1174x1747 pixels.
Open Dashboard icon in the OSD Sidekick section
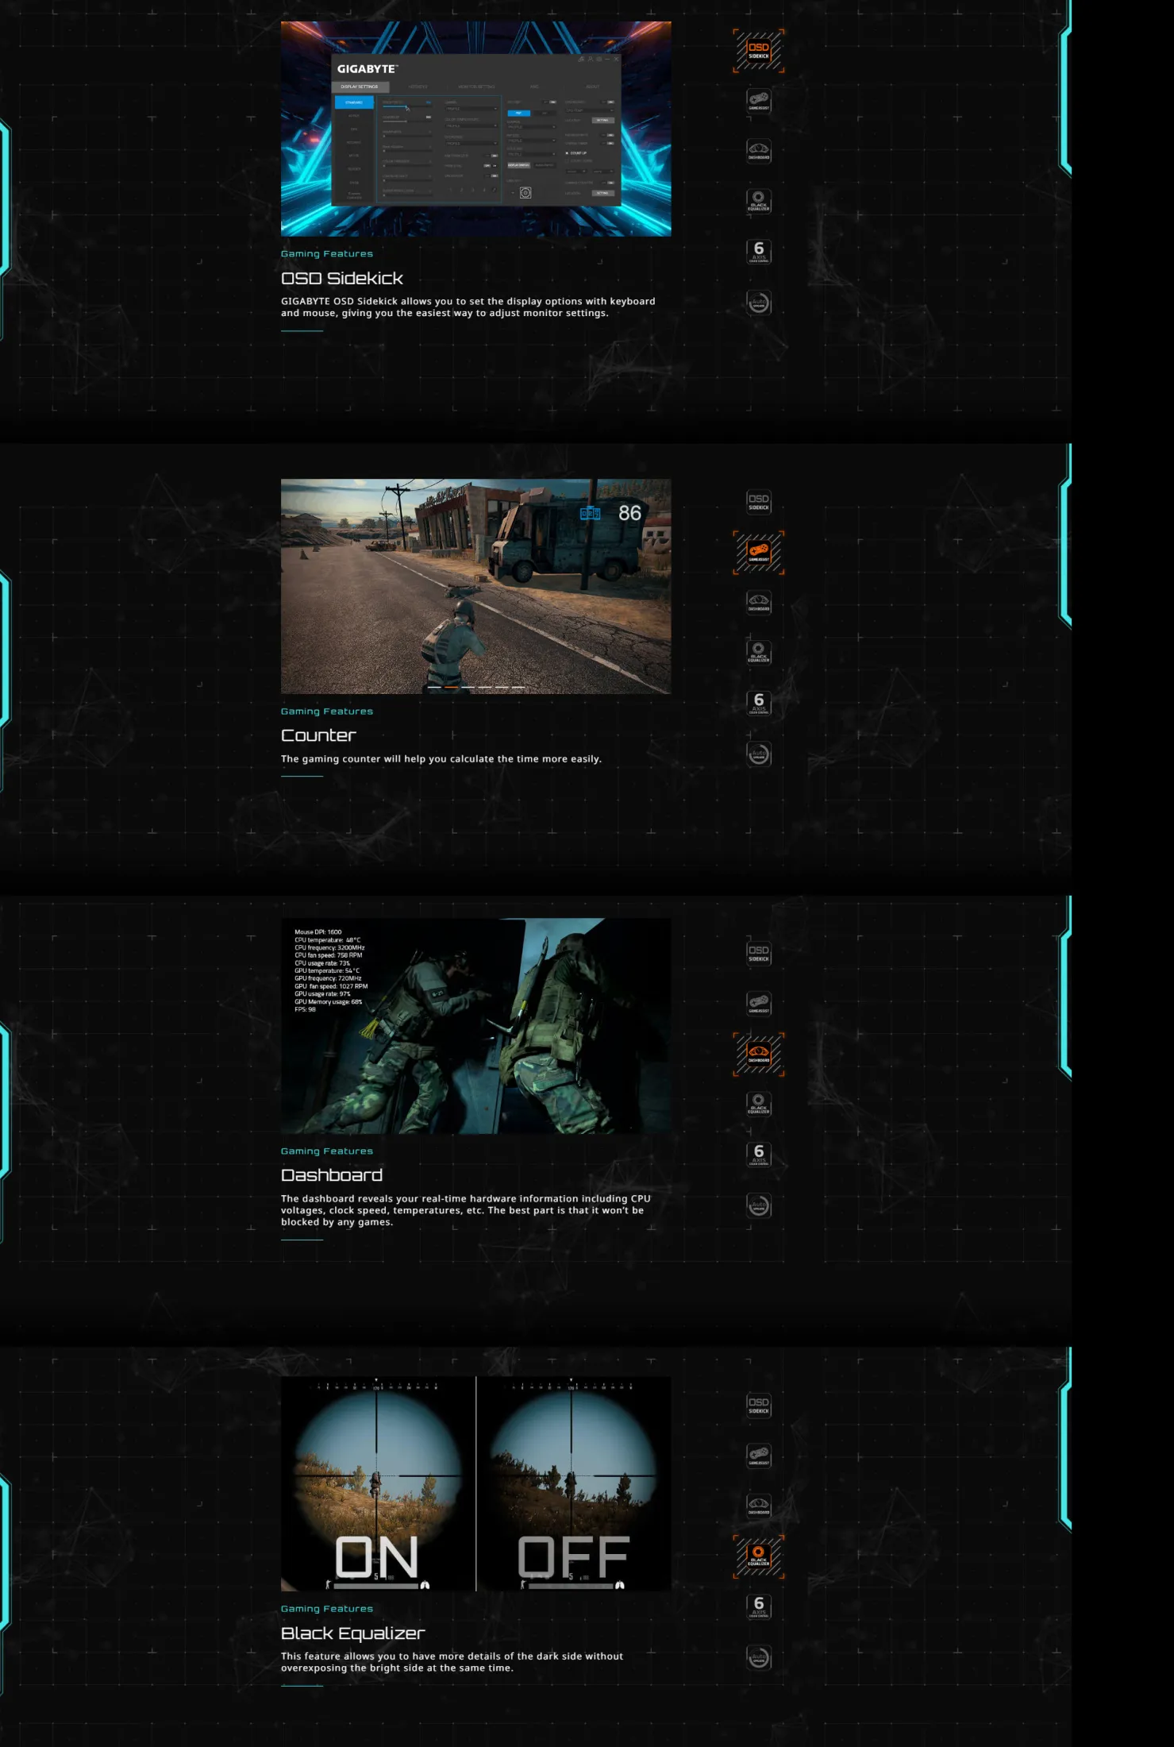pos(758,151)
